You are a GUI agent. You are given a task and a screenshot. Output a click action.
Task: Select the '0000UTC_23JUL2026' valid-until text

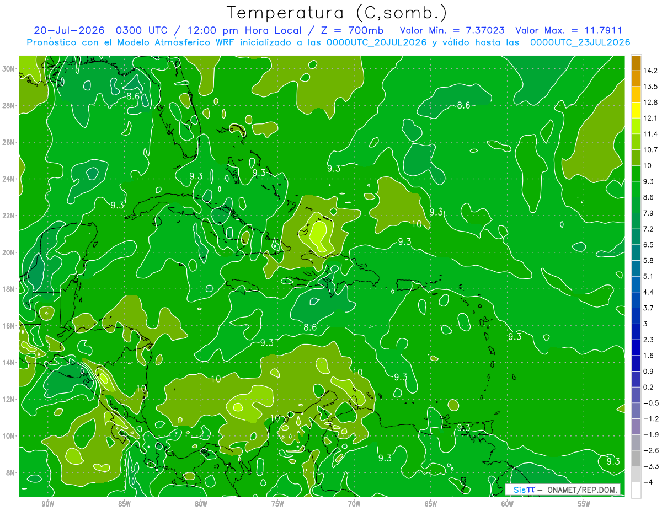click(x=580, y=42)
